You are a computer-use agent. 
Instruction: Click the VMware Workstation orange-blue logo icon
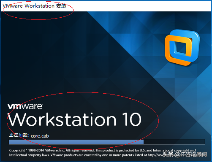182,48
